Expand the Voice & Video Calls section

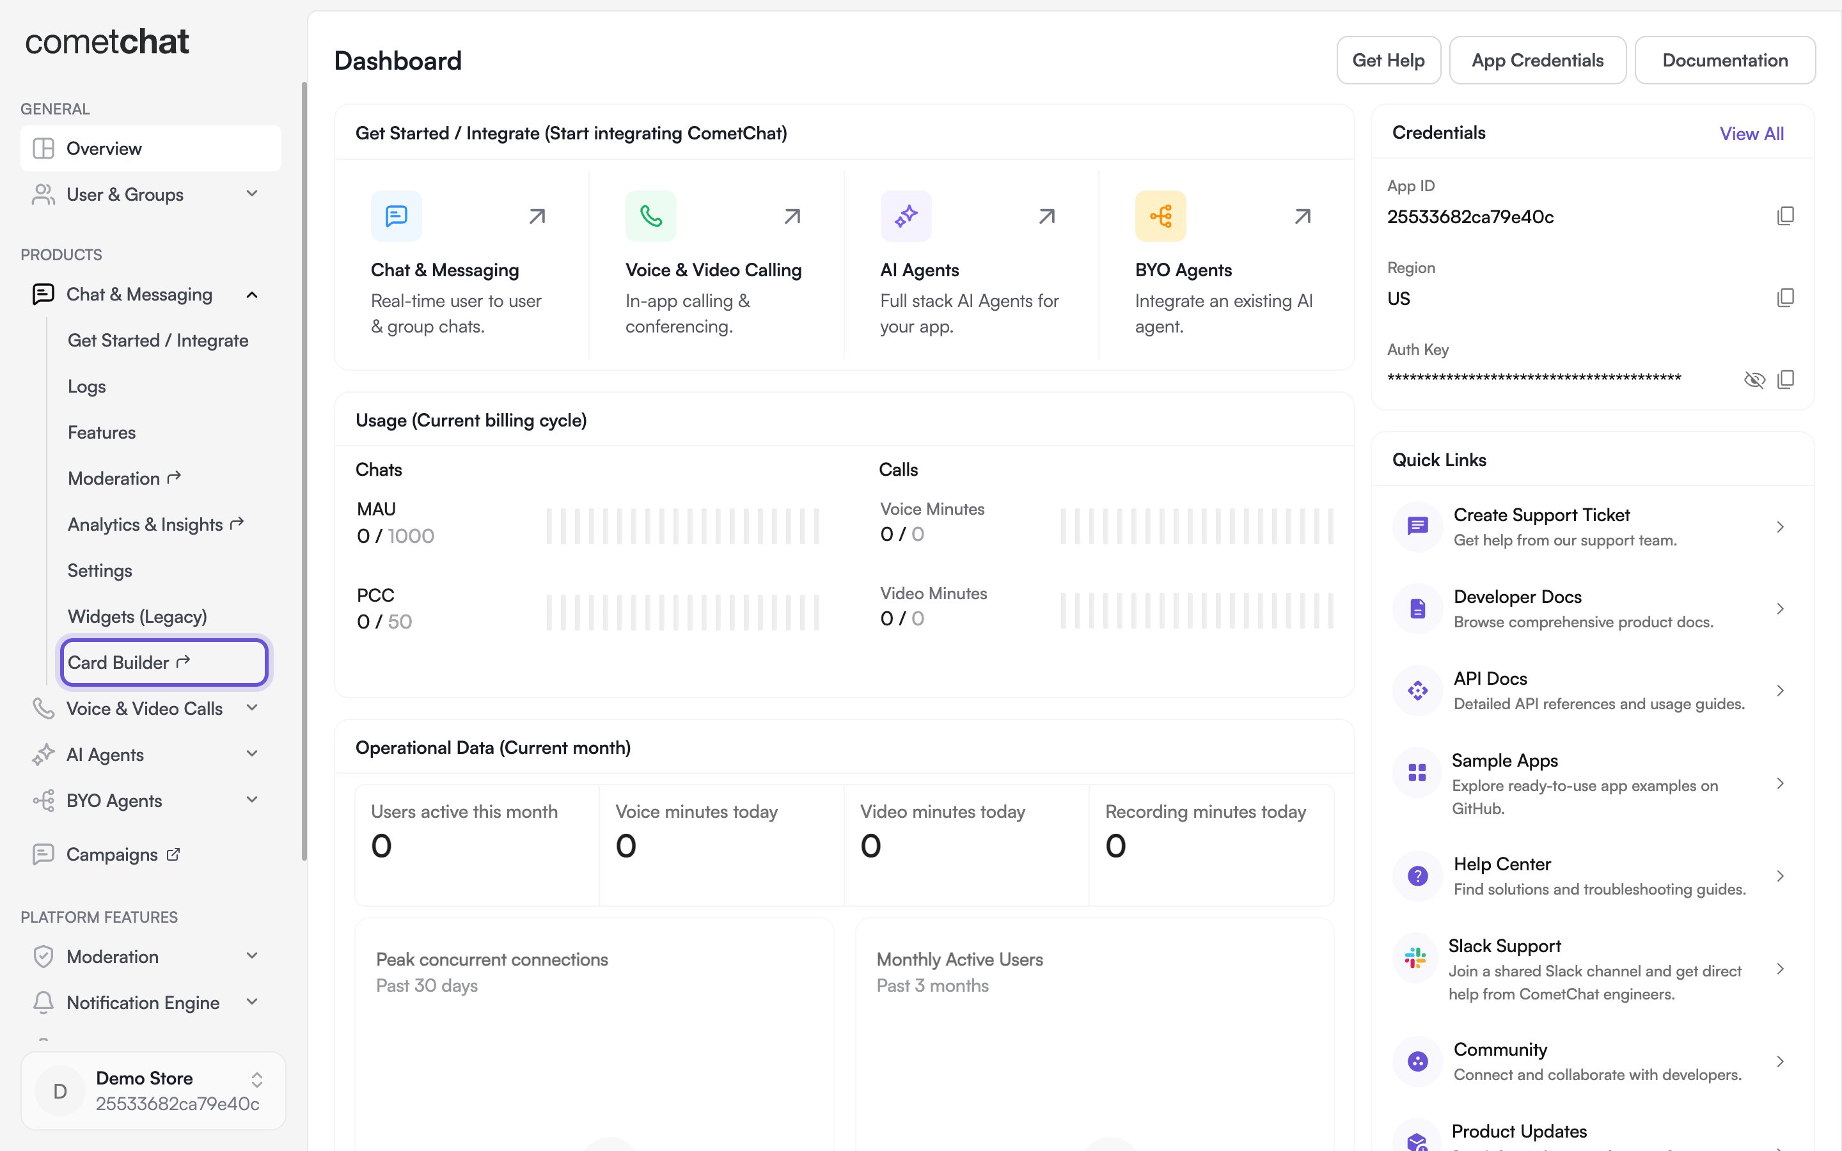click(252, 708)
